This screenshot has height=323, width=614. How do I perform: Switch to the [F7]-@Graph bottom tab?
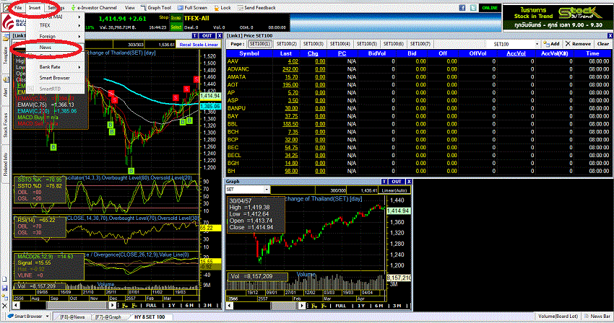(x=108, y=317)
